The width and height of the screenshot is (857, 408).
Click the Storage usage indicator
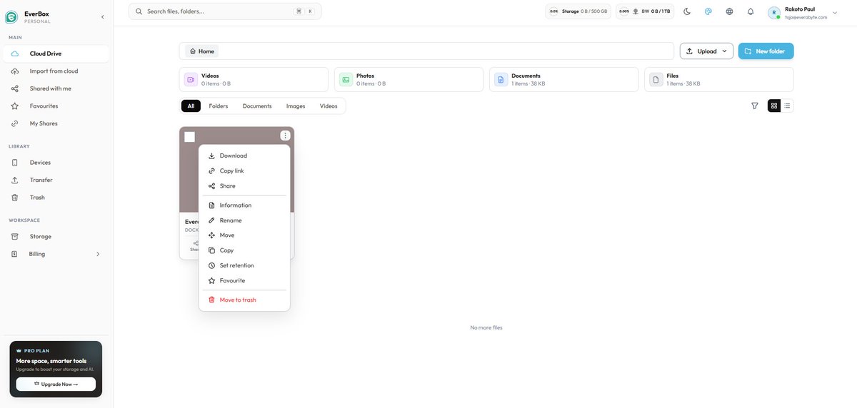578,11
